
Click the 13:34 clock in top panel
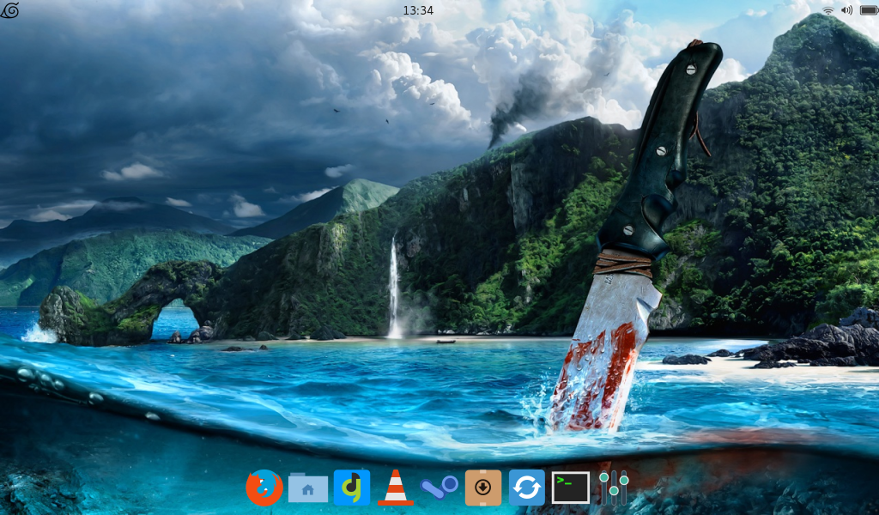418,10
